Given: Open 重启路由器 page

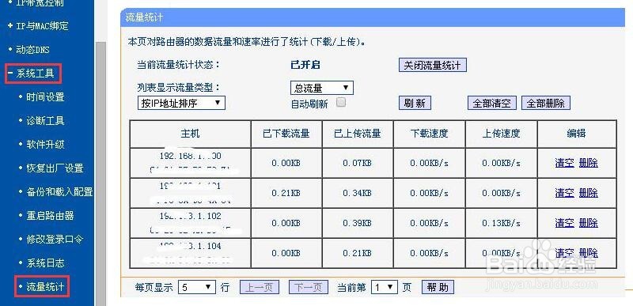Looking at the screenshot, I should [x=50, y=216].
